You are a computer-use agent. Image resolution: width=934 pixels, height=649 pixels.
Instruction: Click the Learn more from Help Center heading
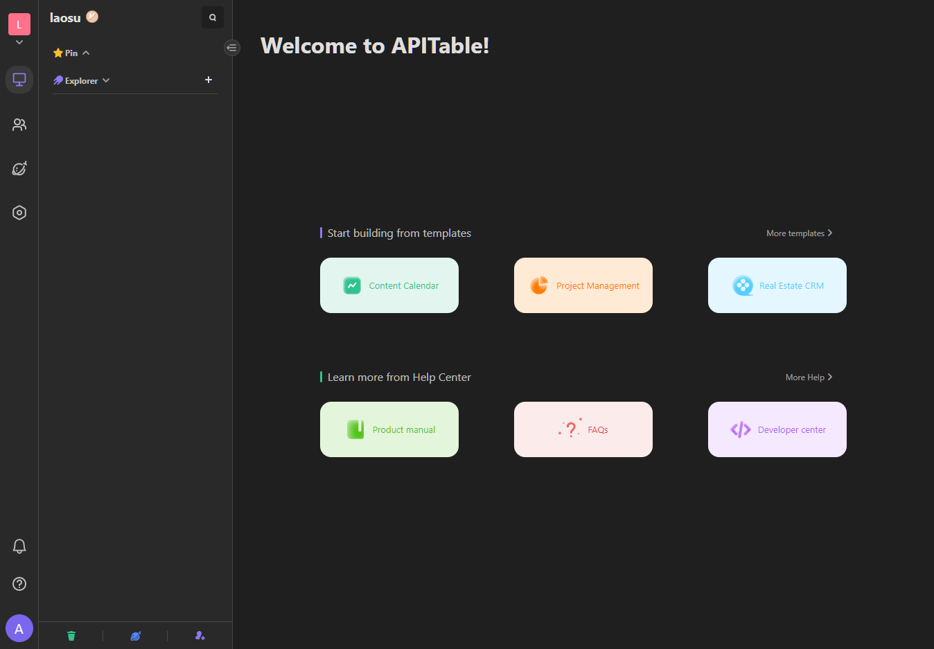(399, 377)
